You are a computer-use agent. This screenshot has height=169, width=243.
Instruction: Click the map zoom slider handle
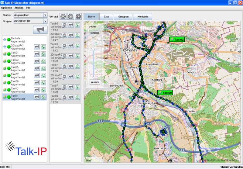pos(93,50)
